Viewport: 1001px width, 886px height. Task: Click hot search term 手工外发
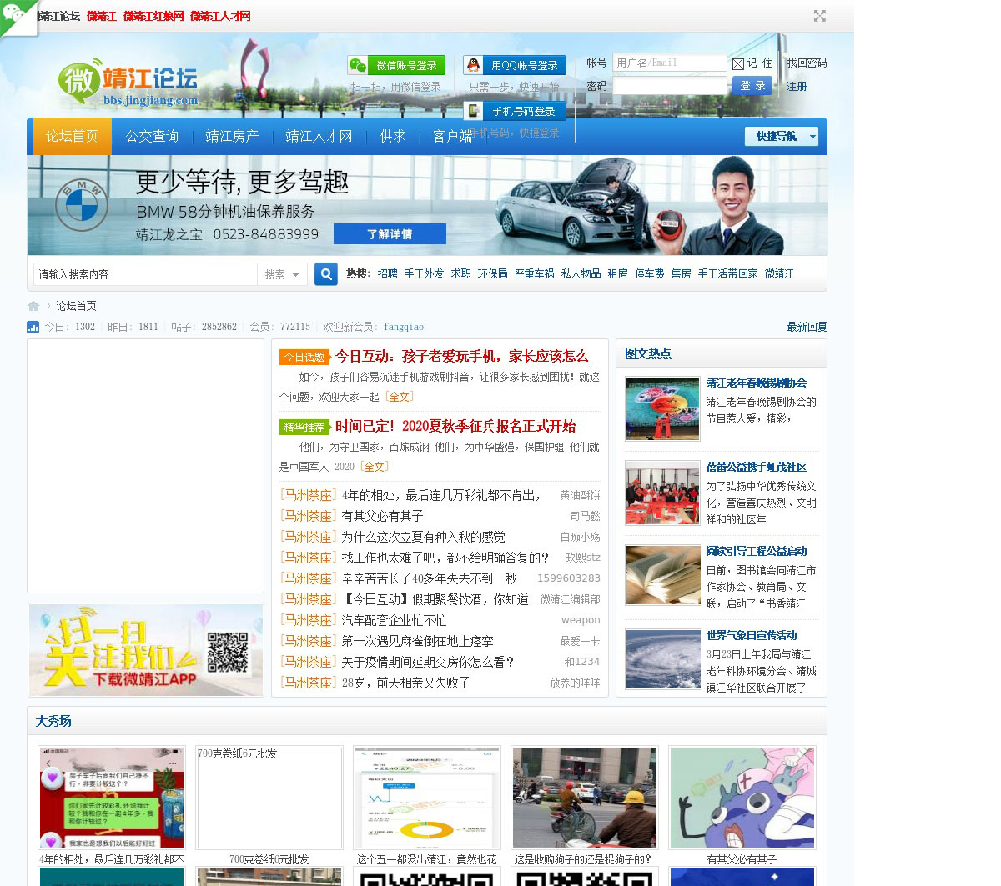(425, 273)
